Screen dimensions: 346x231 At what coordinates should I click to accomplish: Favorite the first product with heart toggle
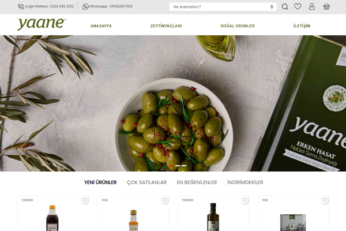tap(84, 200)
